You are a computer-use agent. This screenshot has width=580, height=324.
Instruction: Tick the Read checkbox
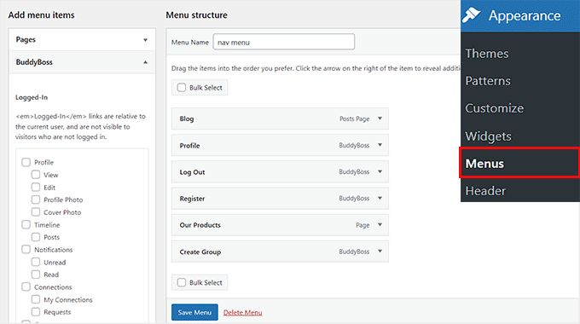point(36,275)
